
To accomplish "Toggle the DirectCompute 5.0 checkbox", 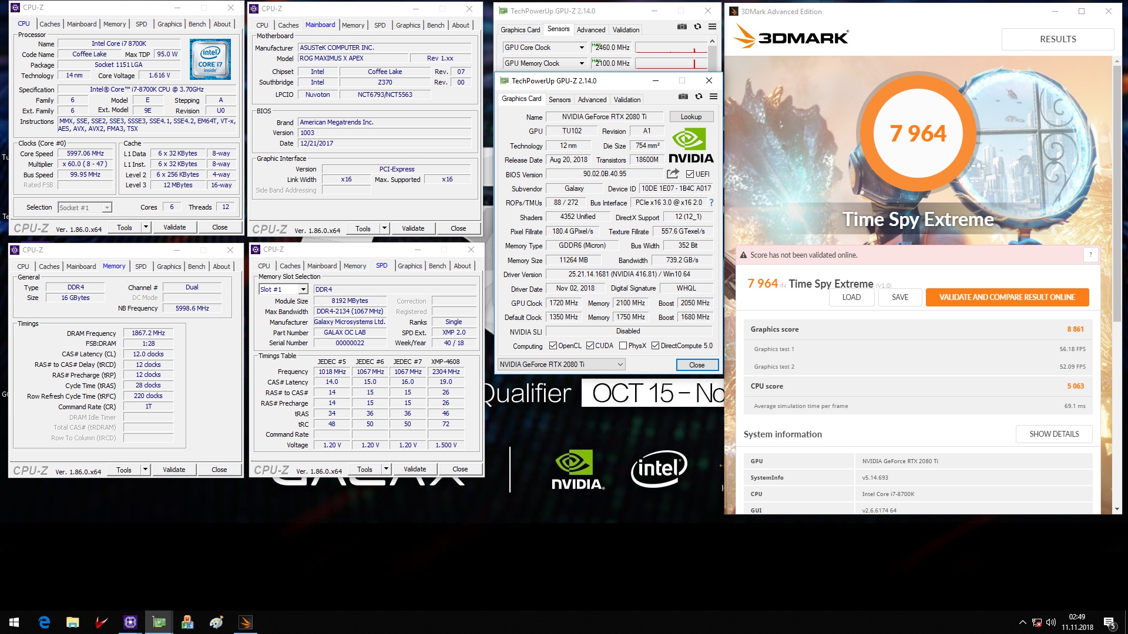I will pyautogui.click(x=655, y=346).
